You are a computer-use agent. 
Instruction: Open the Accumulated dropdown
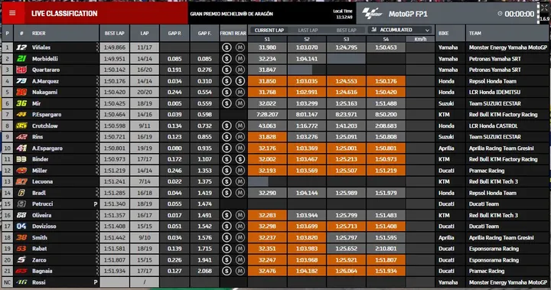click(x=401, y=30)
